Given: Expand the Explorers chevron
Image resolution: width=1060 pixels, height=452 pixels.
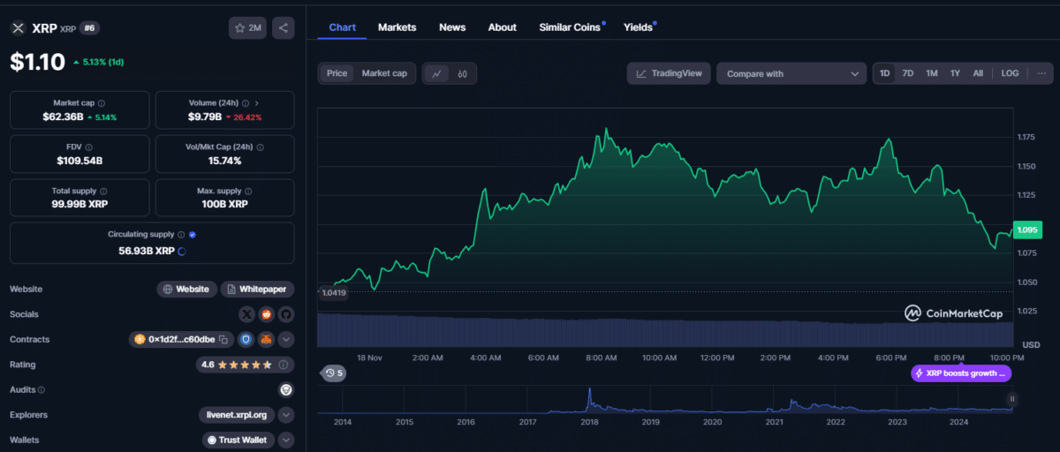Looking at the screenshot, I should (286, 415).
